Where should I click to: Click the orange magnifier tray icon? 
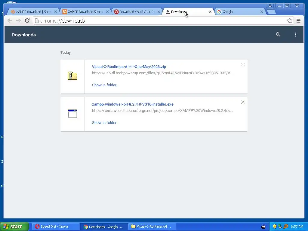pos(286,226)
